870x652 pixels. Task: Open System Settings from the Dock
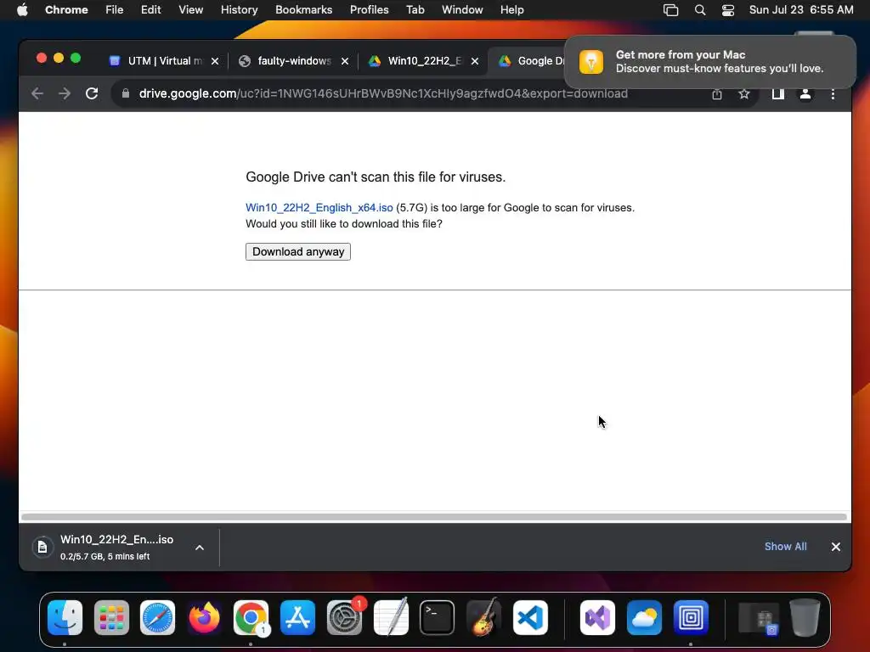[344, 618]
